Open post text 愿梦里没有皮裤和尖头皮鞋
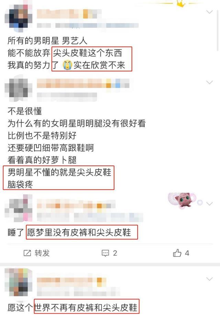This screenshot has width=220, height=318. pos(79,232)
